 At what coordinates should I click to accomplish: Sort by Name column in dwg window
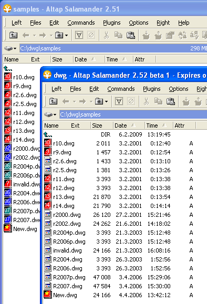[x=51, y=125]
